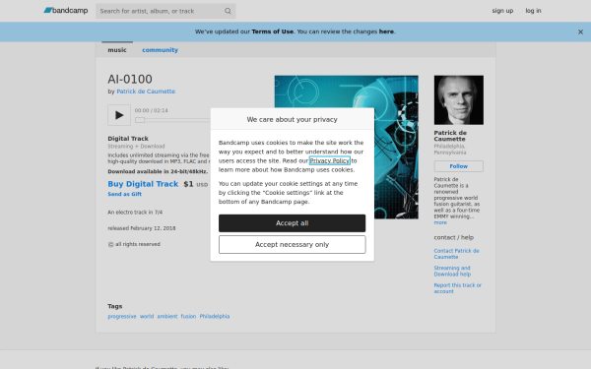This screenshot has height=369, width=591.
Task: Click the '00:00 / 02:14' time display
Action: click(x=152, y=110)
